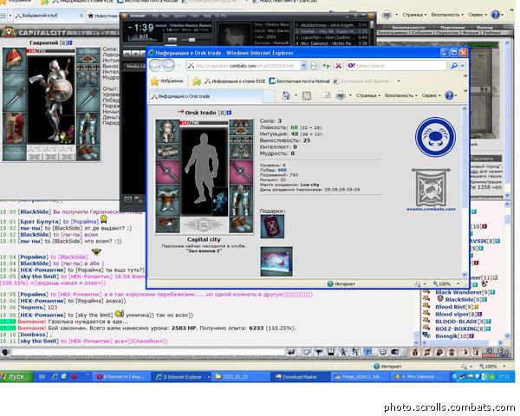This screenshot has height=416, width=520.
Task: Click the leg armor slot in Orsk trade profile
Action: (x=241, y=201)
